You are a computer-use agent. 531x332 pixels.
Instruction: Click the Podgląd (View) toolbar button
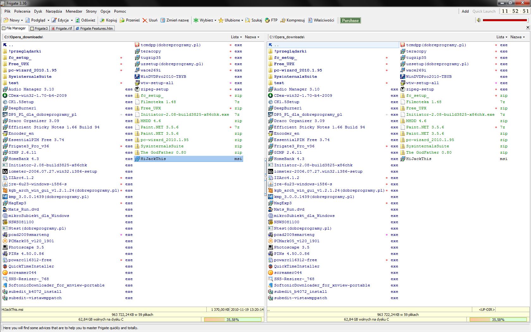pyautogui.click(x=35, y=20)
